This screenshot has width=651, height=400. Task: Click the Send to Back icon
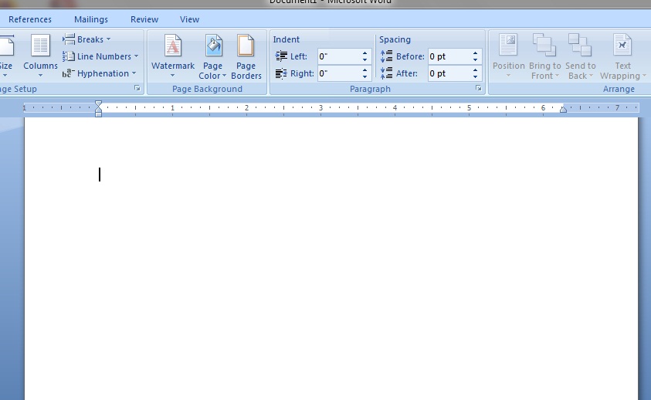(x=580, y=46)
